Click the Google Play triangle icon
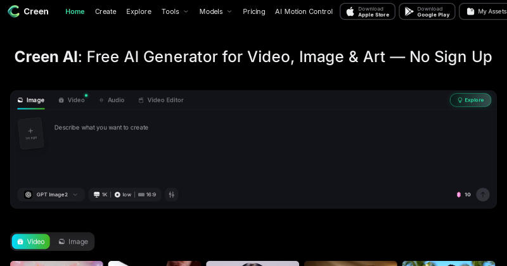Image resolution: width=507 pixels, height=266 pixels. click(x=409, y=11)
